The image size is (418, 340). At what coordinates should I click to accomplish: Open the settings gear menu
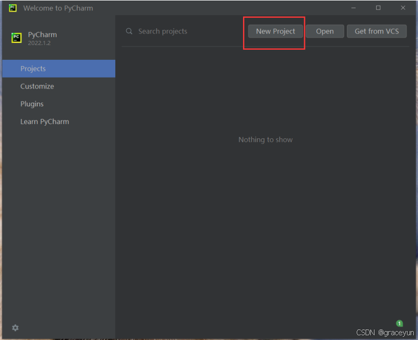pyautogui.click(x=15, y=328)
